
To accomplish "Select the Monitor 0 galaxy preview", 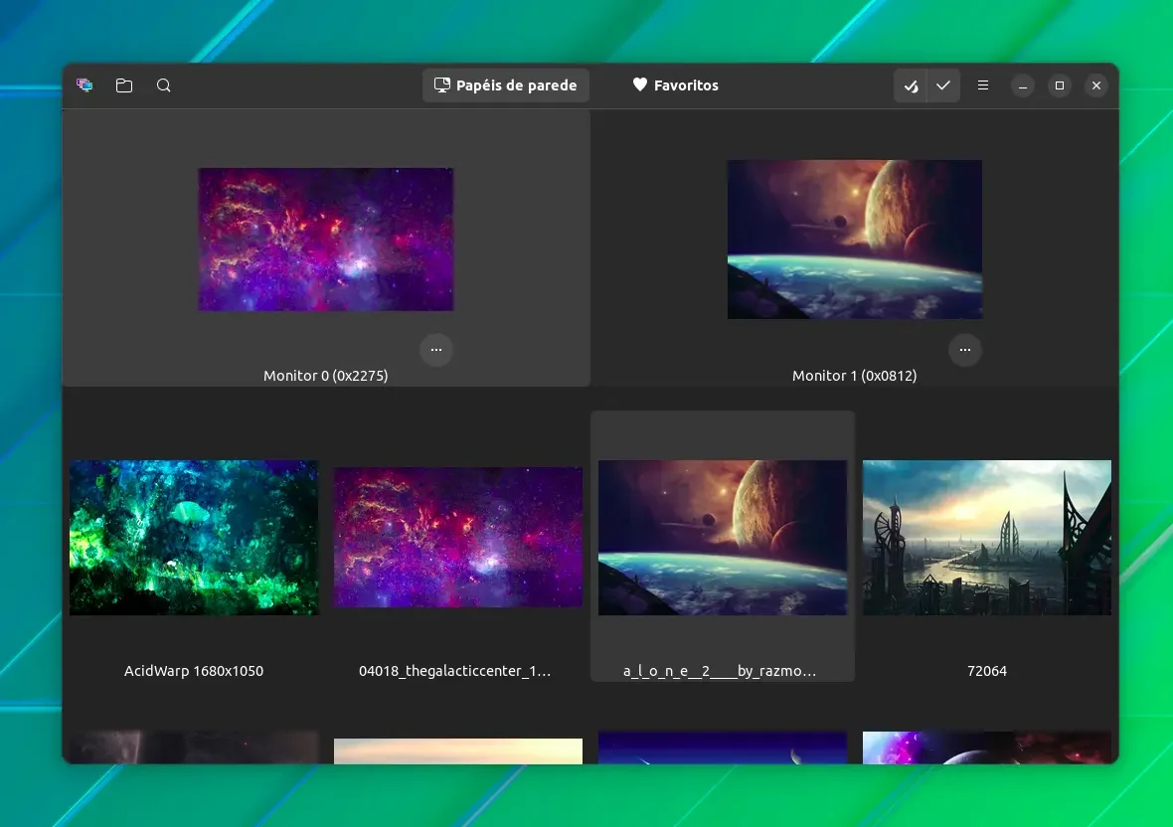I will pyautogui.click(x=325, y=240).
